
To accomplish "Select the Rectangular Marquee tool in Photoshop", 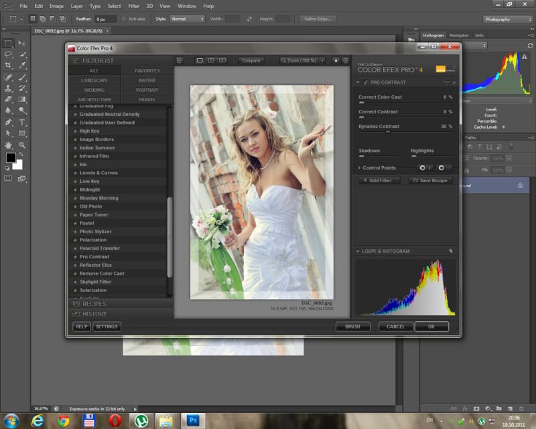I will [x=9, y=43].
